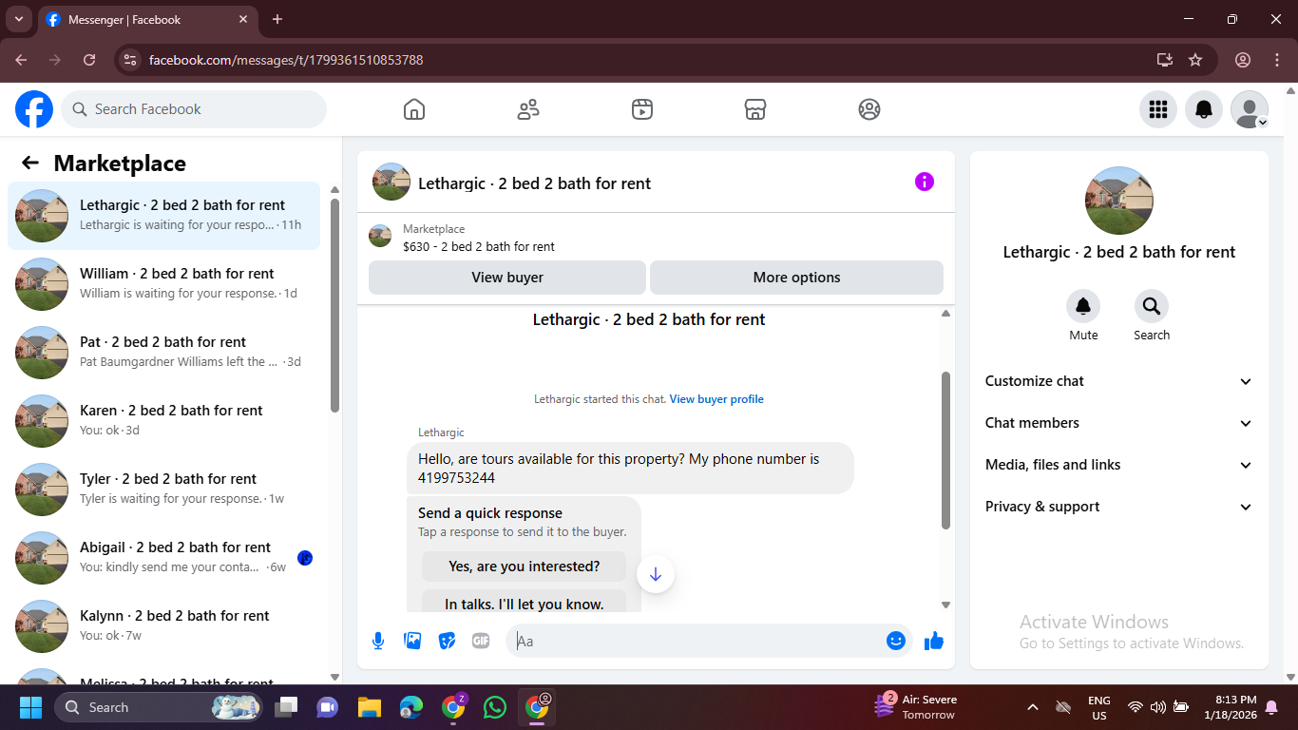
Task: Open the emoji picker smiley icon
Action: coord(895,641)
